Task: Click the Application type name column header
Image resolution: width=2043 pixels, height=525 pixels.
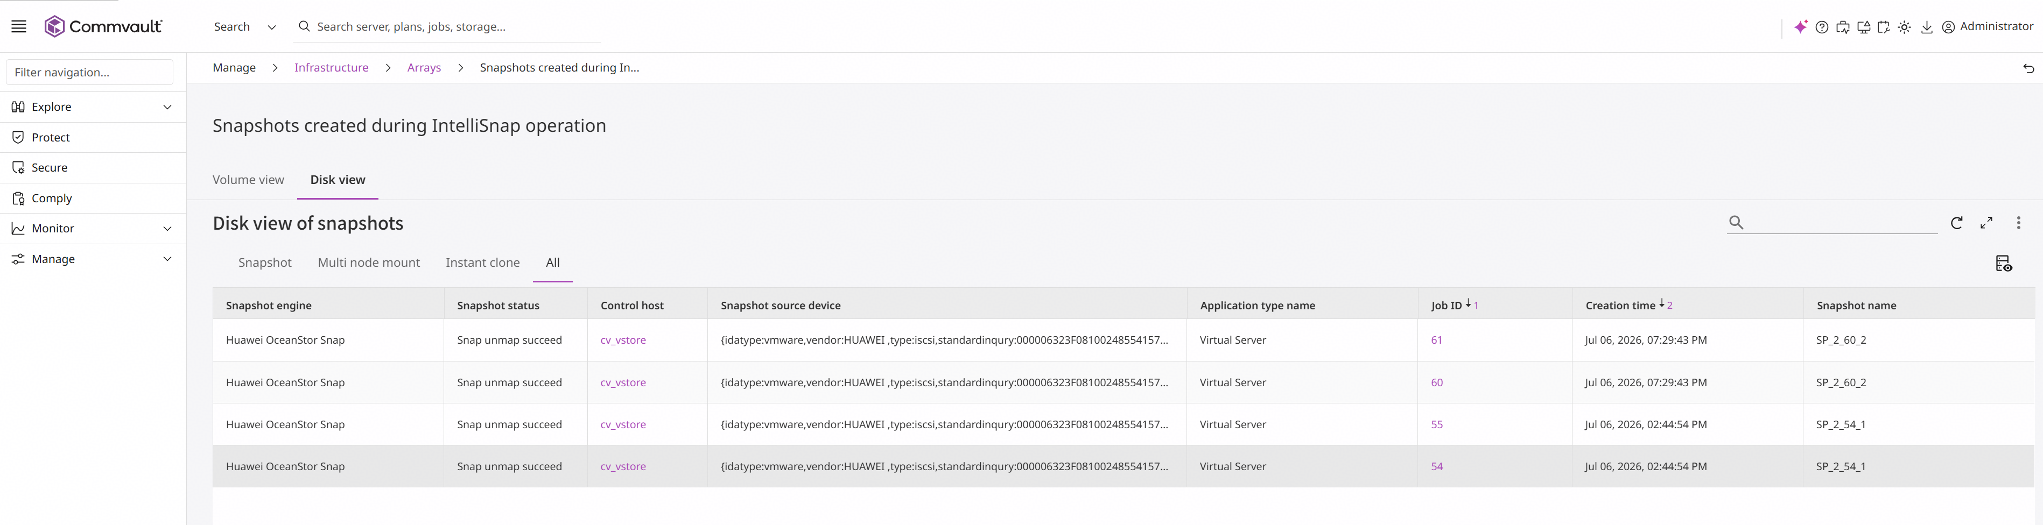Action: (x=1257, y=306)
